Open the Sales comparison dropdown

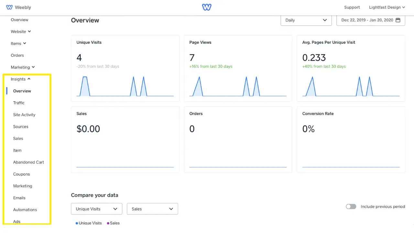[152, 209]
